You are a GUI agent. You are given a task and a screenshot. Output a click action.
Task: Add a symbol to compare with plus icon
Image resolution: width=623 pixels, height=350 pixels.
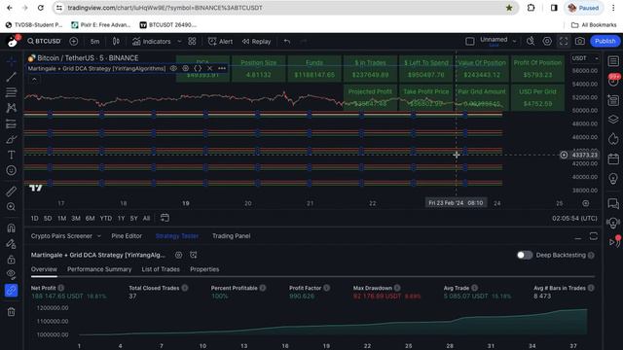(x=74, y=41)
